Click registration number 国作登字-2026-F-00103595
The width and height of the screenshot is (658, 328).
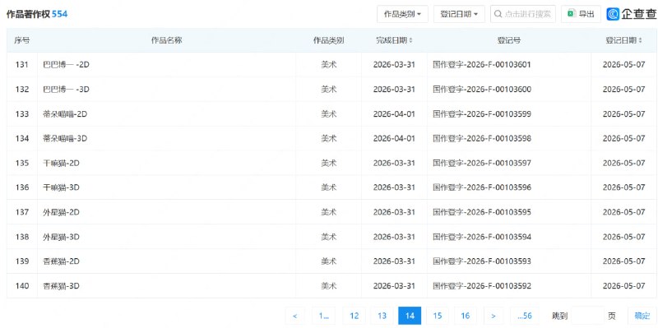pos(482,212)
